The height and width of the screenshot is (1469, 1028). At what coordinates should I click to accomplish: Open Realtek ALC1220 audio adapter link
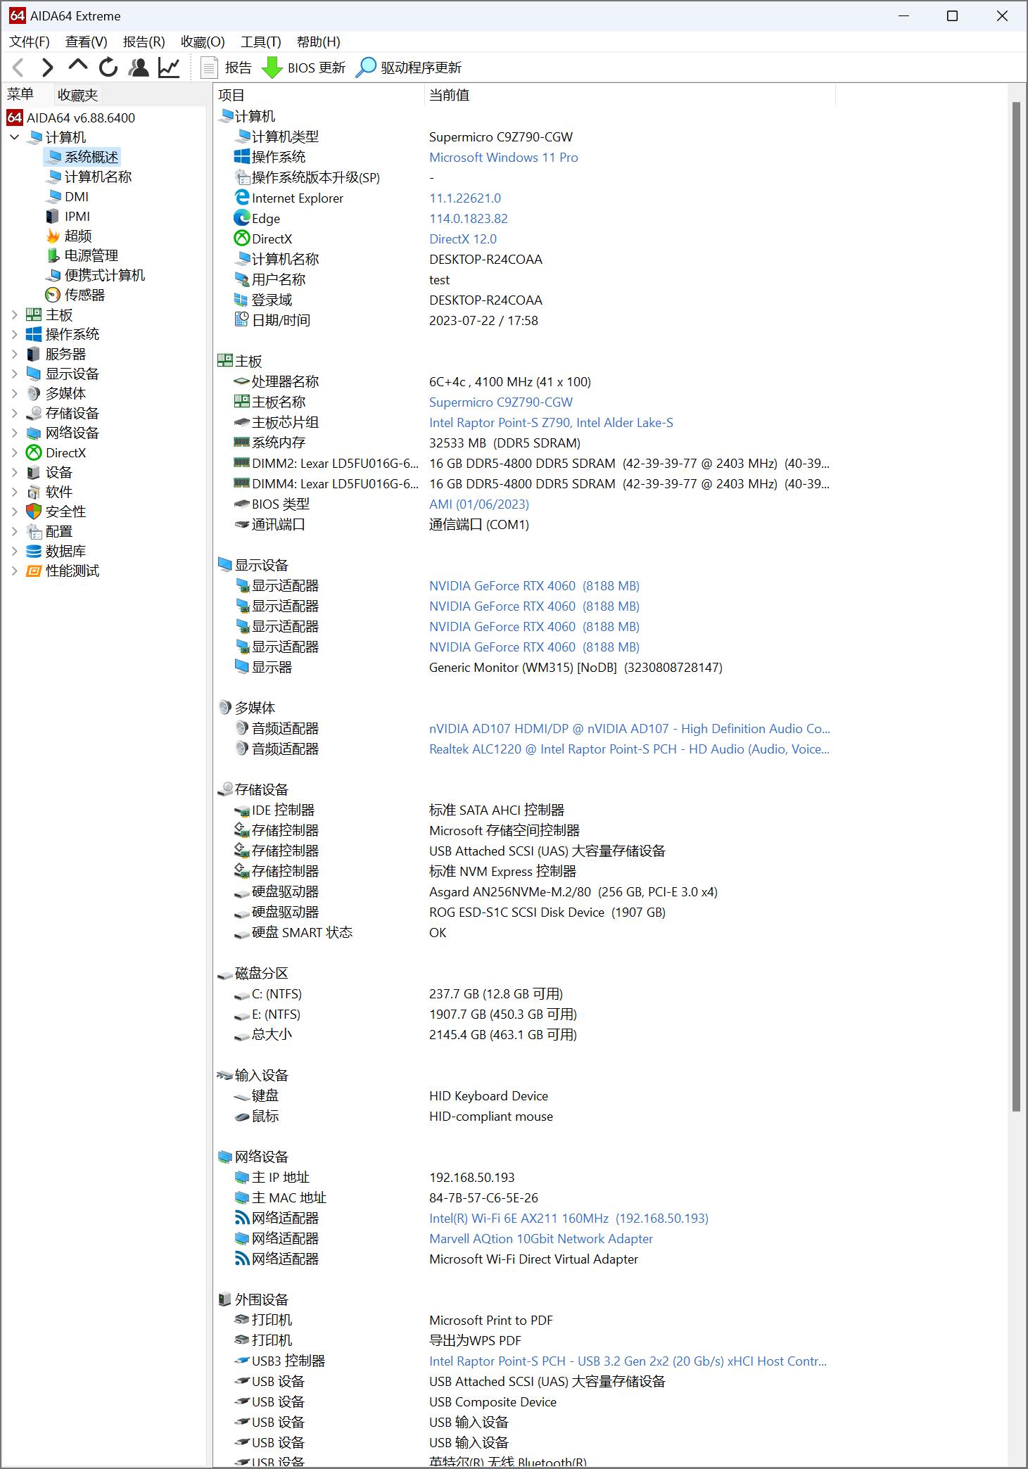point(629,749)
